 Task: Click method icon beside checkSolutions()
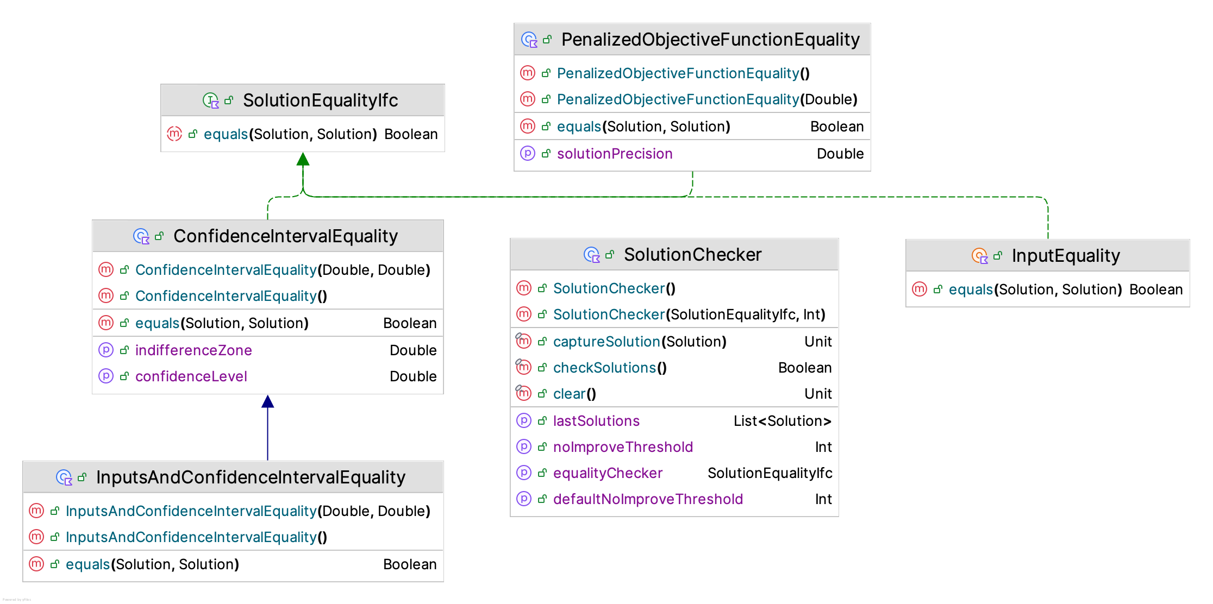point(523,367)
